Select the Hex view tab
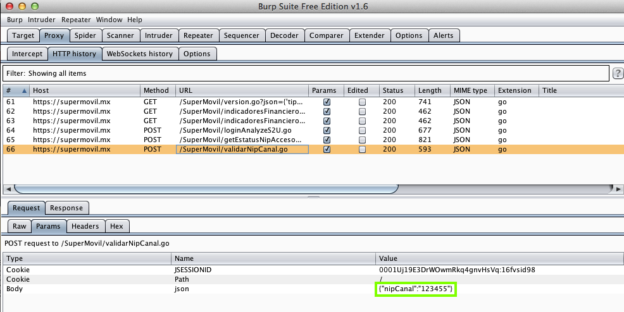Image resolution: width=624 pixels, height=312 pixels. [116, 226]
